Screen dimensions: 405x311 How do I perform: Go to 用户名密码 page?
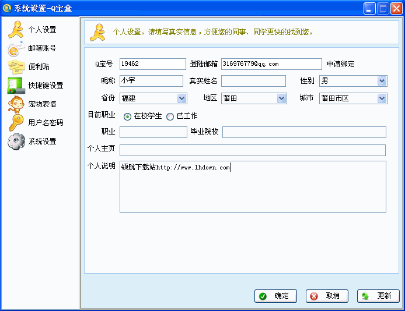46,123
